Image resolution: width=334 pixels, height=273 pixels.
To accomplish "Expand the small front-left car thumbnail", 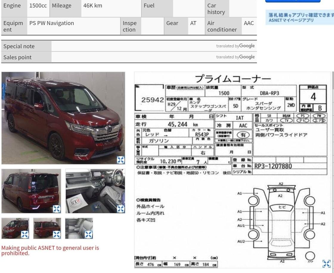I will [25, 235].
